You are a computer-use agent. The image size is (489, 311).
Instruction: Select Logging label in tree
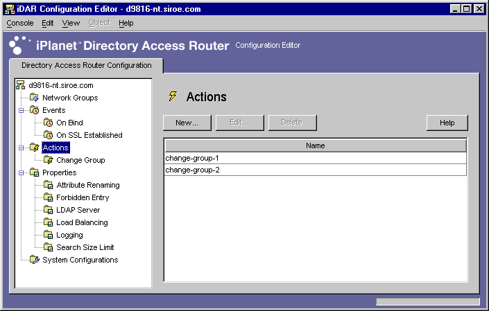click(x=69, y=235)
